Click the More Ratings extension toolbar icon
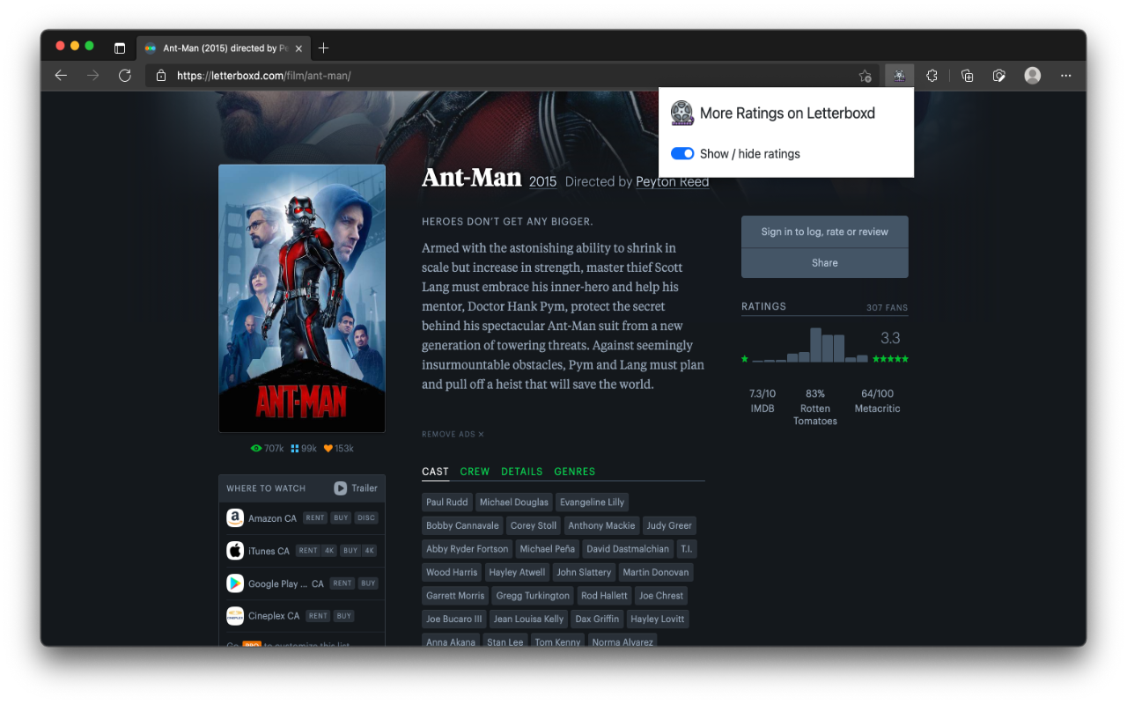This screenshot has height=704, width=1127. click(899, 76)
